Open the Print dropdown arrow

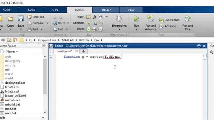42,29
